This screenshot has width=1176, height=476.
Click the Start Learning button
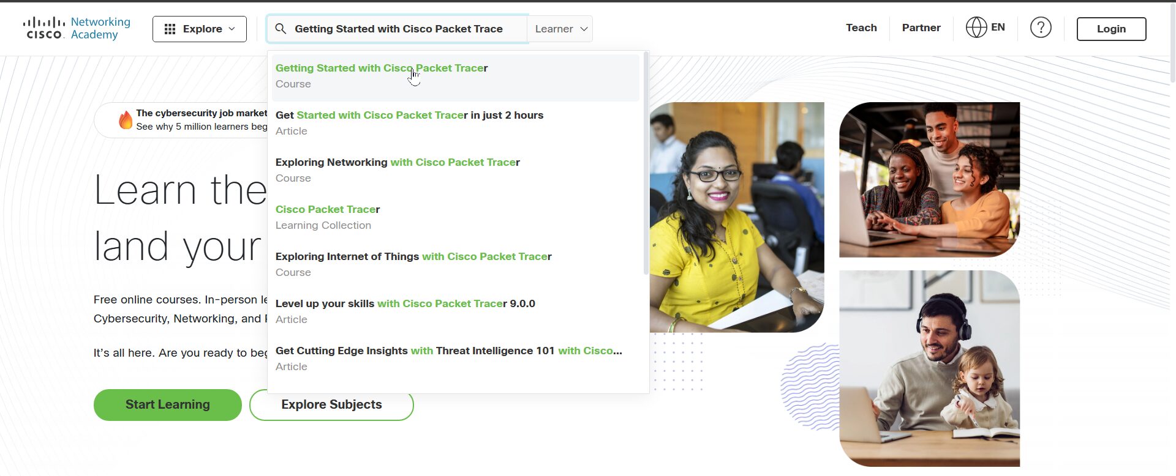click(168, 404)
